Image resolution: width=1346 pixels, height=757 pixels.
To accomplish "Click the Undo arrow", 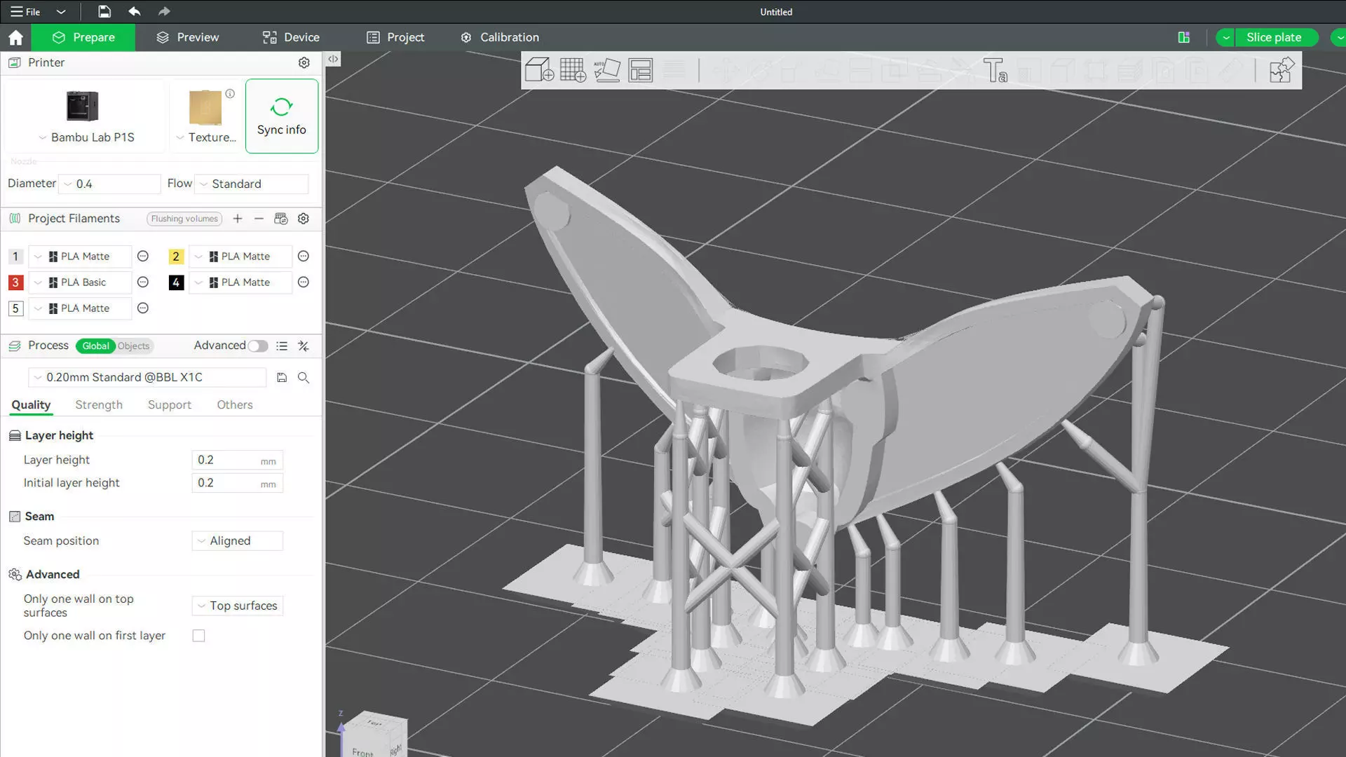I will (x=134, y=11).
